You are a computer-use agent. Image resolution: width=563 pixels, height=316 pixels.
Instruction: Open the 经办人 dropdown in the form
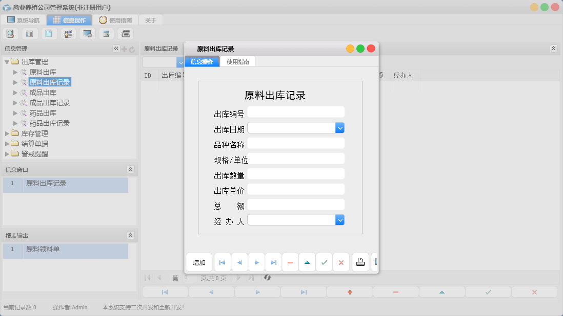pyautogui.click(x=340, y=220)
